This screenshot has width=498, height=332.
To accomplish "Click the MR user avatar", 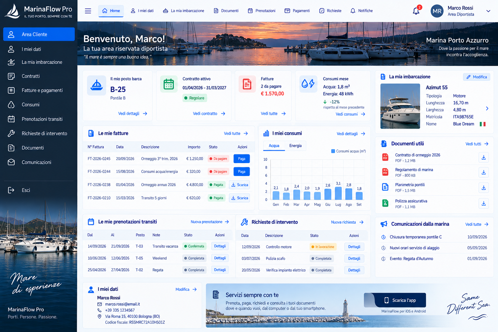I will (x=437, y=11).
